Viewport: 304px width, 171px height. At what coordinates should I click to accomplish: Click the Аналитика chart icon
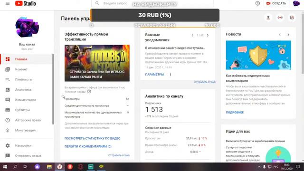8,90
